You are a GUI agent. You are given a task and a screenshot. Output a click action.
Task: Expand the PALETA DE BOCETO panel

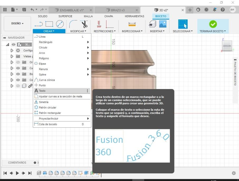coord(235,60)
